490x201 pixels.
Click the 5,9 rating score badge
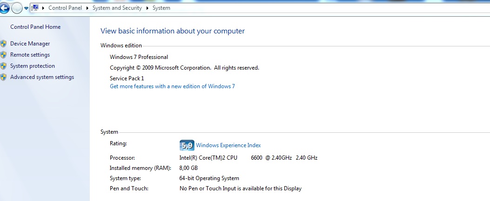pos(187,145)
